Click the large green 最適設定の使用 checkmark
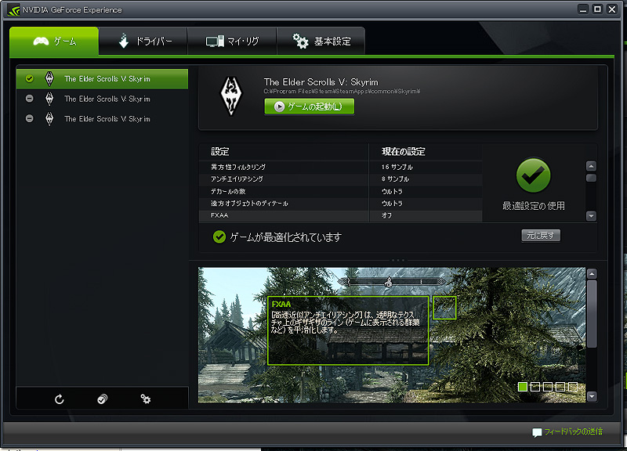 (x=533, y=175)
